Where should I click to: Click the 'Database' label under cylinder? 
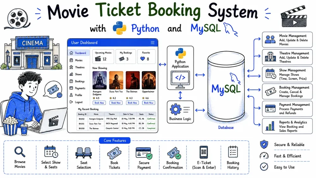tap(226, 128)
